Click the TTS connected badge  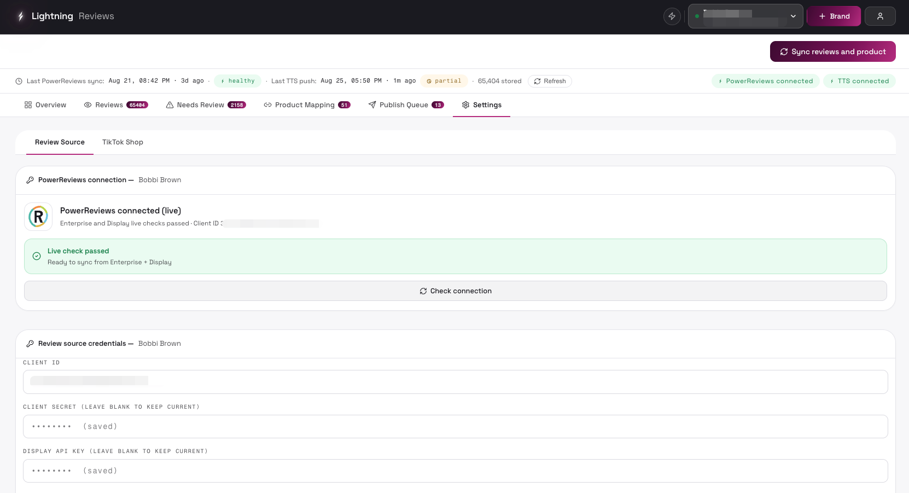click(x=859, y=81)
